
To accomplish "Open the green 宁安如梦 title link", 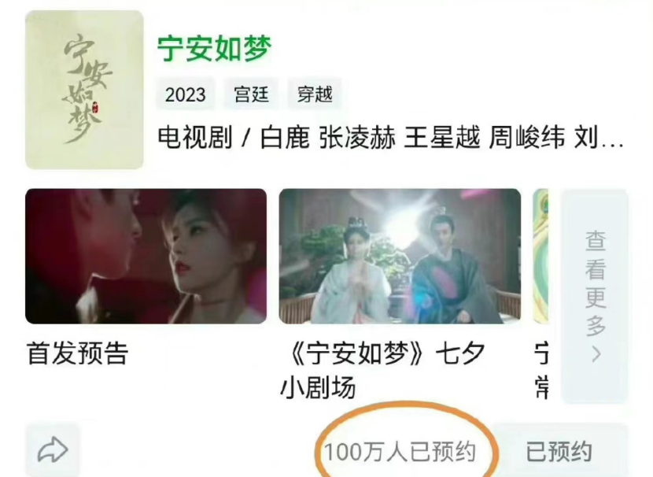I will point(215,48).
